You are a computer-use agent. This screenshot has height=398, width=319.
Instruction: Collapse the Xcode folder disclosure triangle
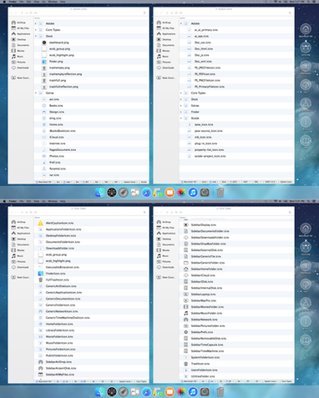click(181, 118)
